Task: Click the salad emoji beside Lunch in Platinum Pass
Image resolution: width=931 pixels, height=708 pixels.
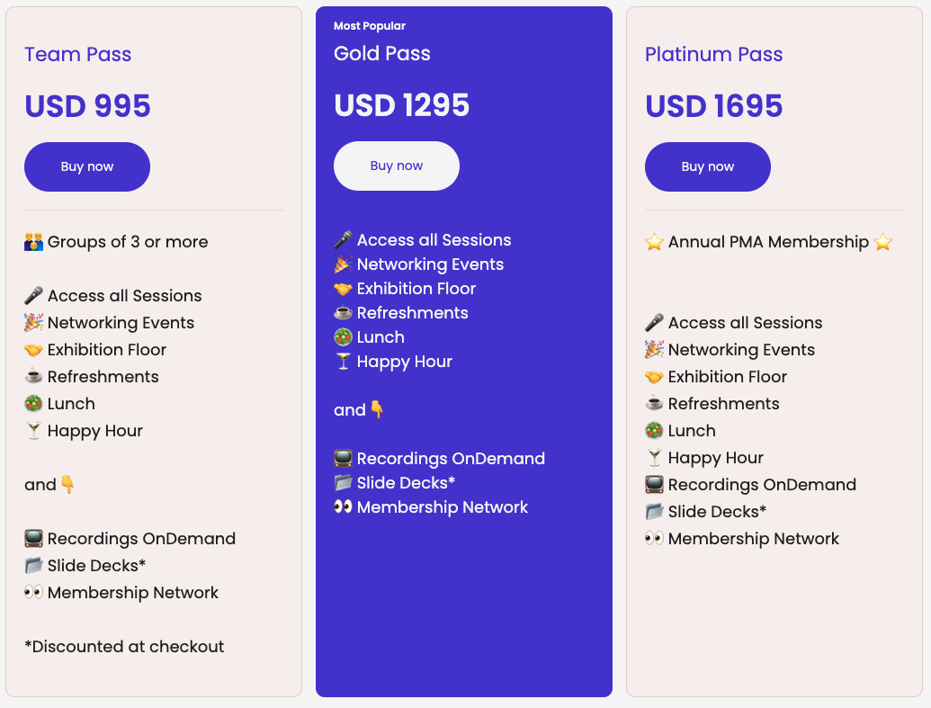Action: (x=654, y=431)
